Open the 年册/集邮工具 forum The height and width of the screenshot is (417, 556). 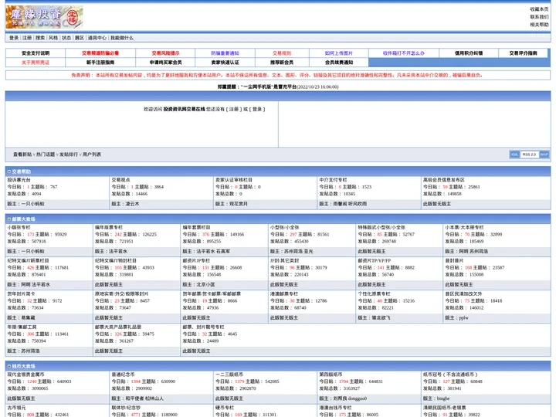click(22, 327)
